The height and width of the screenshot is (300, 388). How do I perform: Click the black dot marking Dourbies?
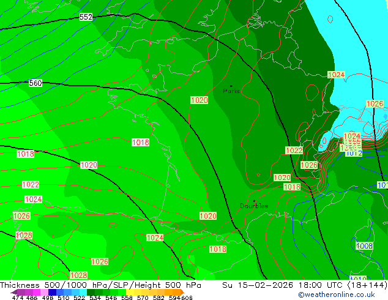(x=254, y=201)
